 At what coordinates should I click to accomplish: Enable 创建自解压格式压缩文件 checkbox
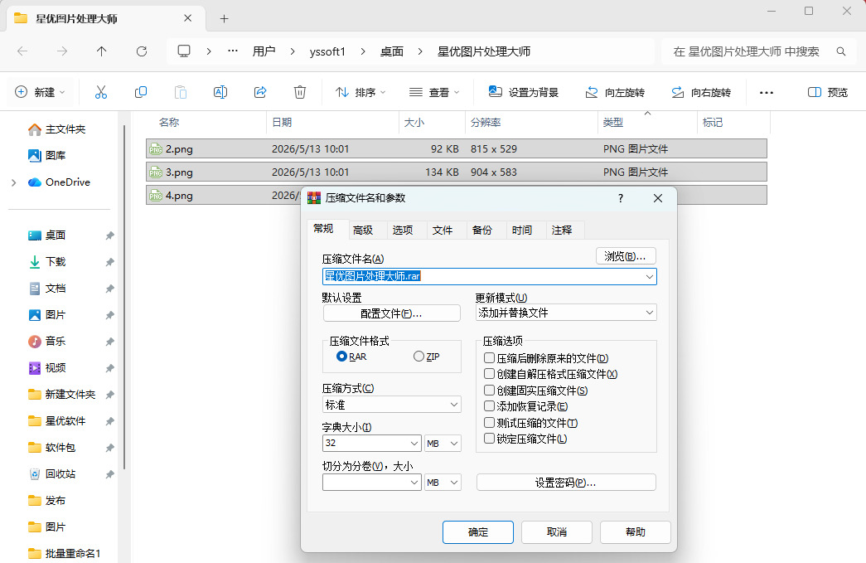pos(489,374)
